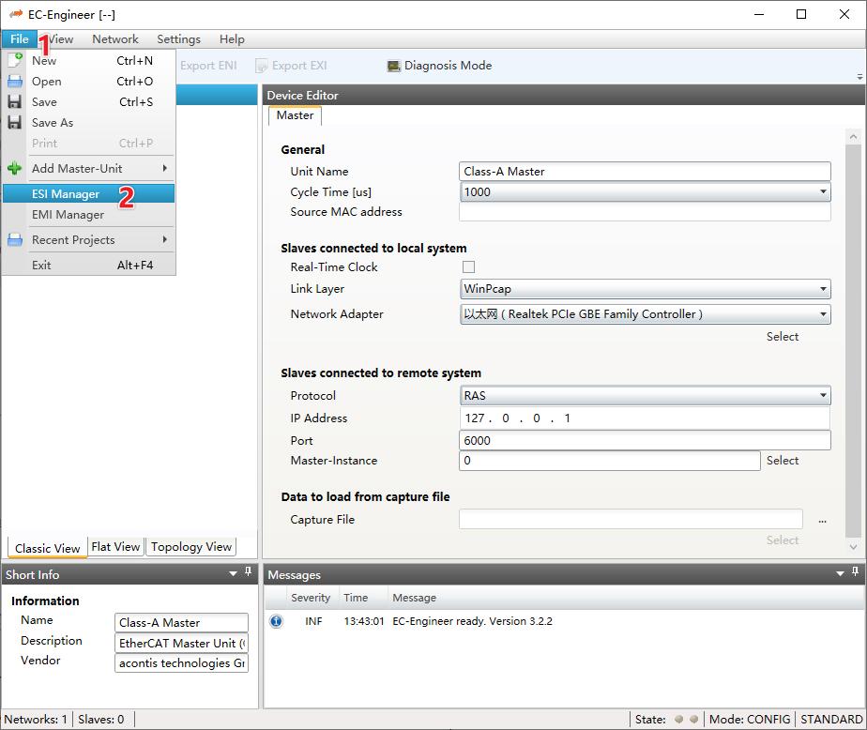Click the Device Editor vertical scrollbar
This screenshot has height=730, width=867.
852,338
